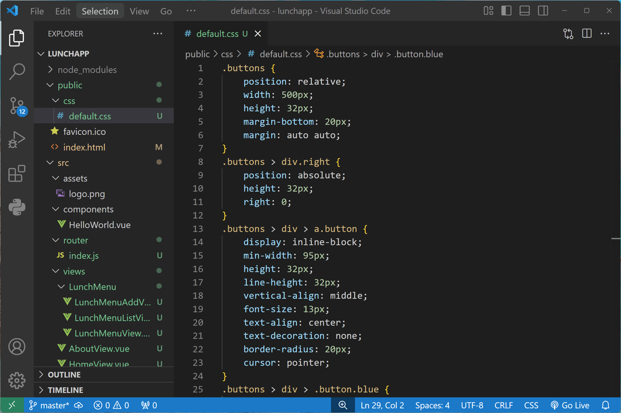Image resolution: width=621 pixels, height=413 pixels.
Task: Change encoding via UTF-8
Action: (472, 405)
